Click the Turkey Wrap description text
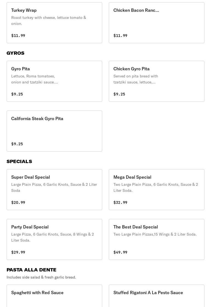Screen dimensions: 211x307 [x=49, y=21]
